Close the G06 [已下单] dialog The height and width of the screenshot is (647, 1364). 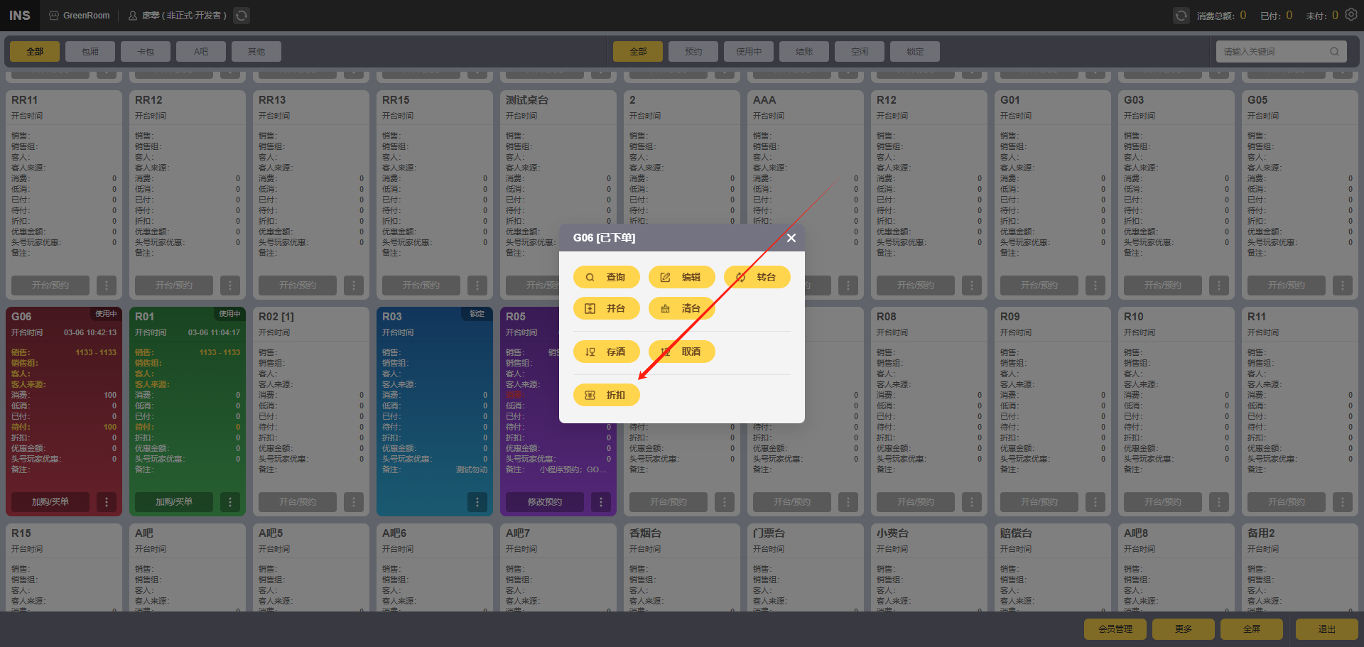[791, 238]
